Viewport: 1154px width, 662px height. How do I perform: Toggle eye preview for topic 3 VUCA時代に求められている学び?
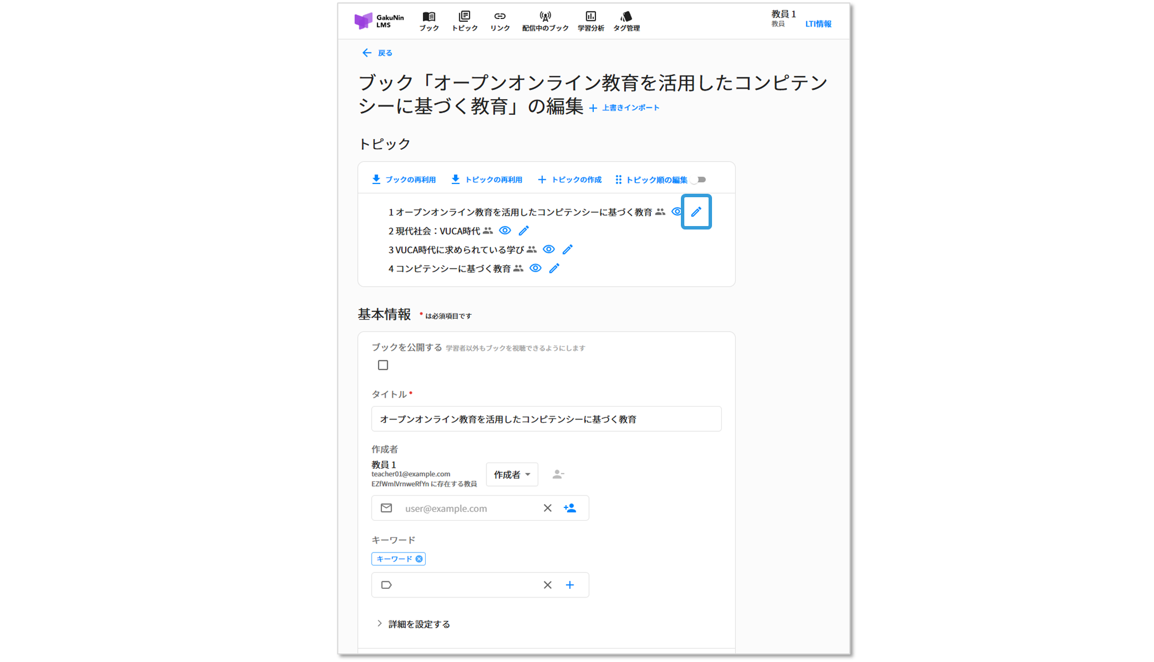(549, 249)
